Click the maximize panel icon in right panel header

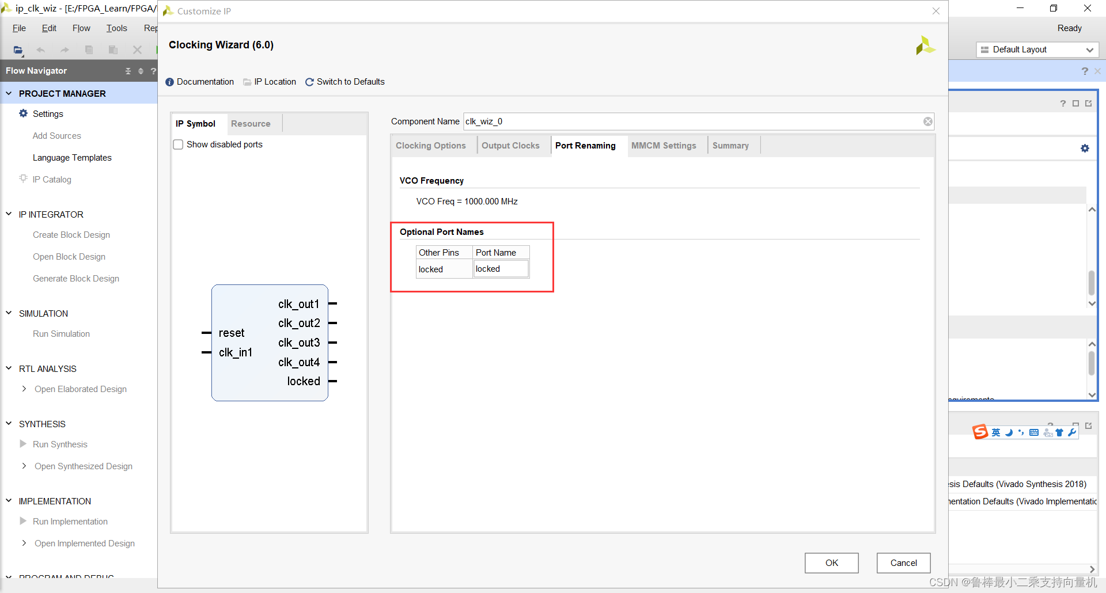[1075, 104]
